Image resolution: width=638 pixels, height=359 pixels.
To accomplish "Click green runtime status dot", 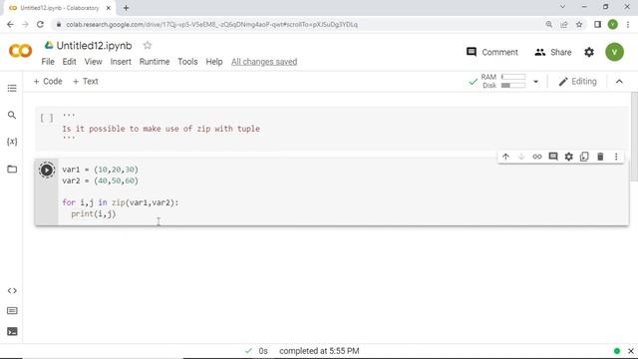I will [x=617, y=351].
